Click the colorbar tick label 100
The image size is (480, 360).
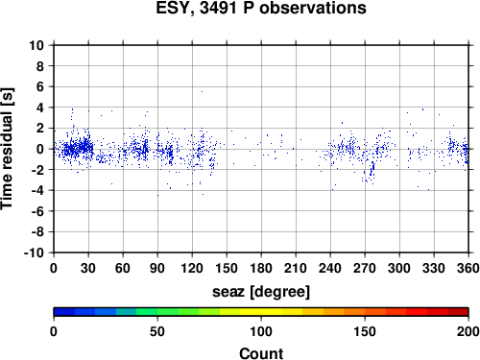point(261,331)
